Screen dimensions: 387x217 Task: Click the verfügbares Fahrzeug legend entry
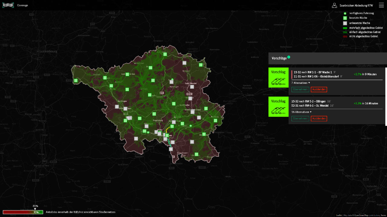click(359, 13)
